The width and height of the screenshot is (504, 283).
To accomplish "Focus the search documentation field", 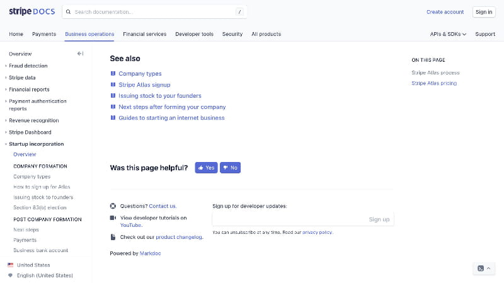I will [x=154, y=12].
